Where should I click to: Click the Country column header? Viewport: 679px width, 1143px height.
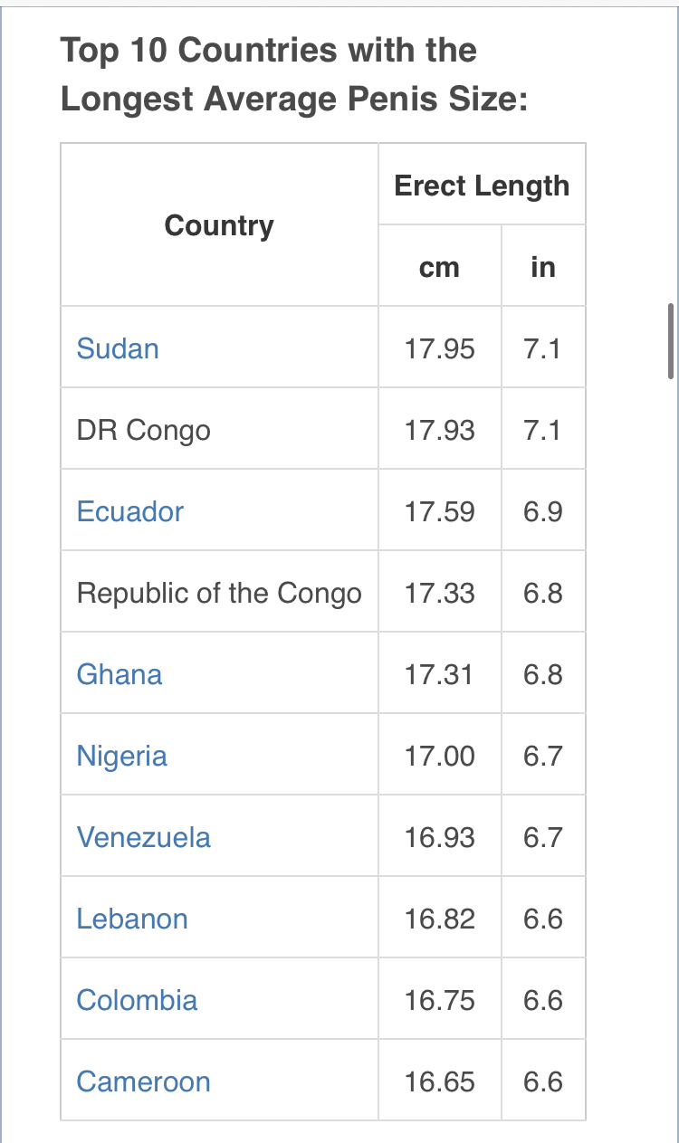(x=219, y=225)
